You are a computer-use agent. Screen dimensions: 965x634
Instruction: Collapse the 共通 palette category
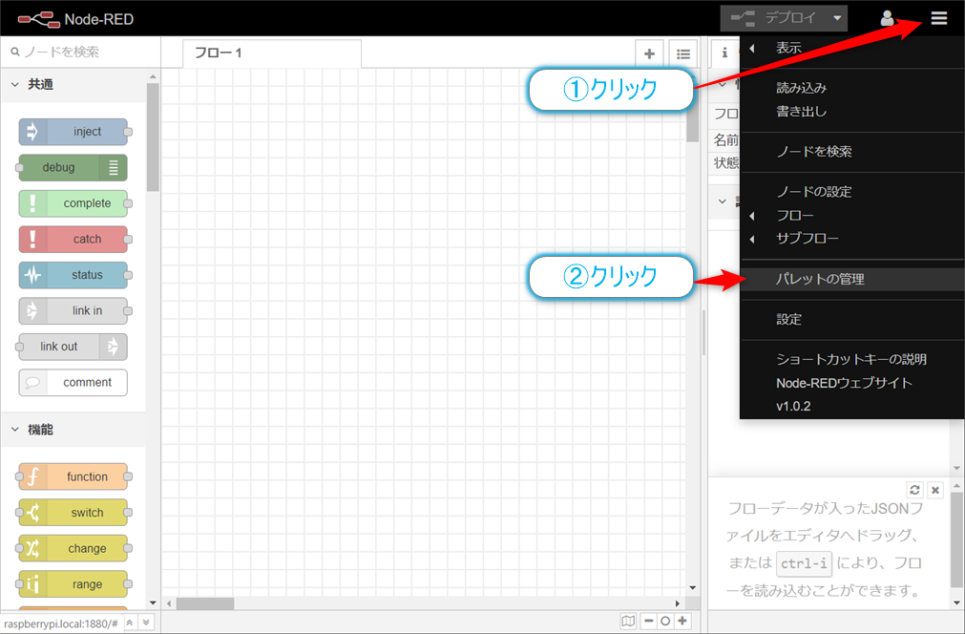pos(73,84)
